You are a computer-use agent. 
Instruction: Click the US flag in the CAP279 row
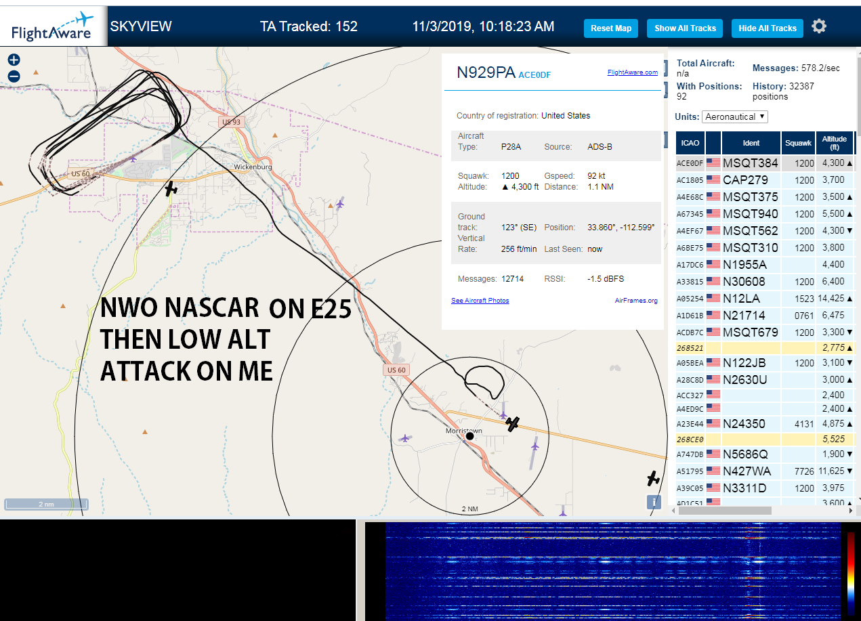(x=713, y=180)
